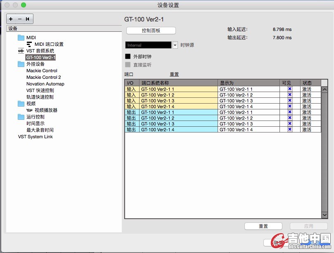The image size is (334, 253).
Task: Toggle the 外部时钟 checkbox
Action: coord(128,56)
